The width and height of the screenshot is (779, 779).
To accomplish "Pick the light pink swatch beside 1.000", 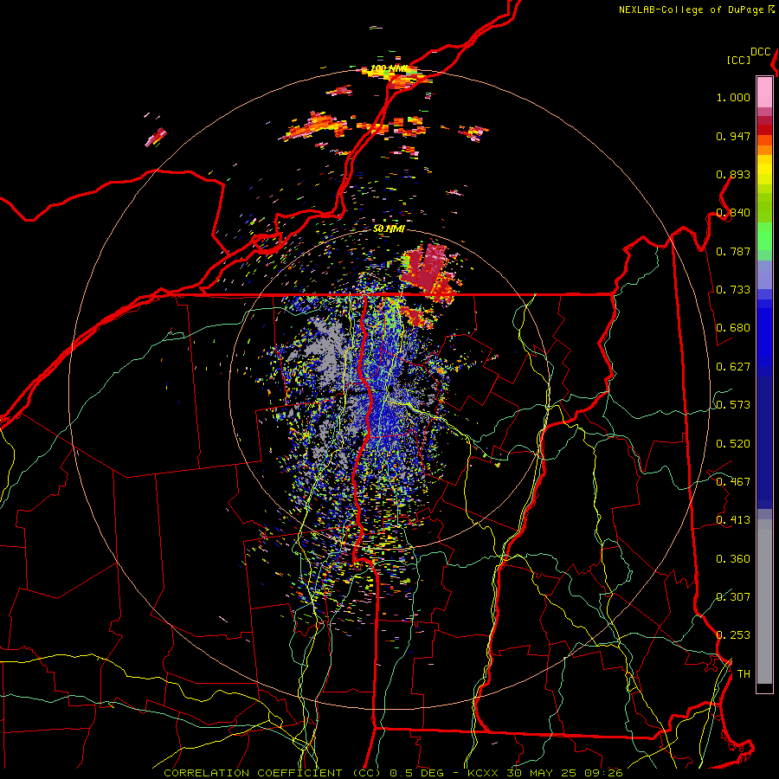I will click(x=764, y=92).
